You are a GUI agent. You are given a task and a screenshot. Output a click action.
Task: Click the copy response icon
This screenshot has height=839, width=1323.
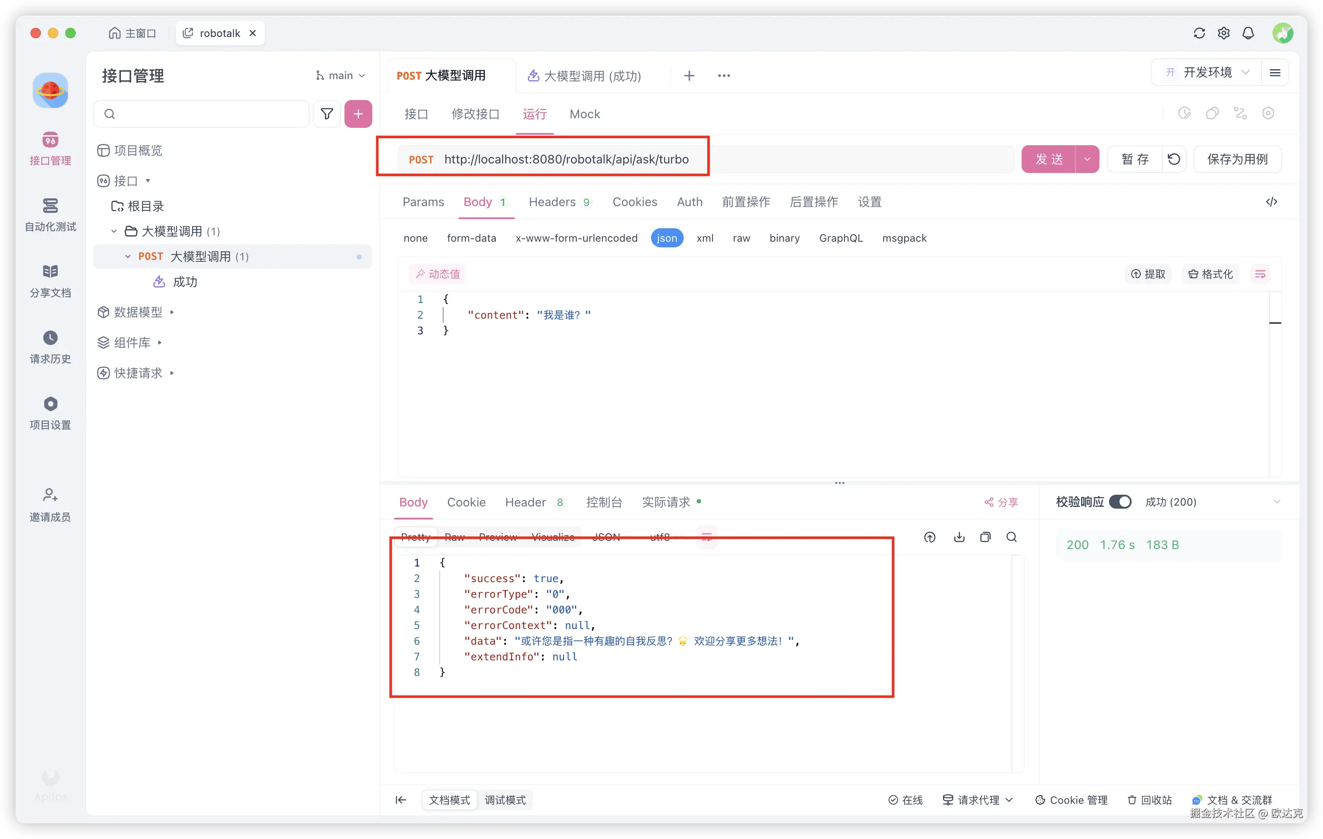[986, 537]
